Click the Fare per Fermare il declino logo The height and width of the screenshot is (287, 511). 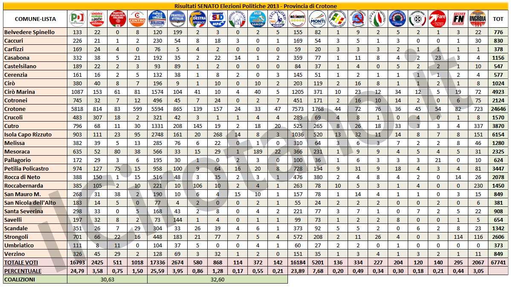[x=437, y=19]
